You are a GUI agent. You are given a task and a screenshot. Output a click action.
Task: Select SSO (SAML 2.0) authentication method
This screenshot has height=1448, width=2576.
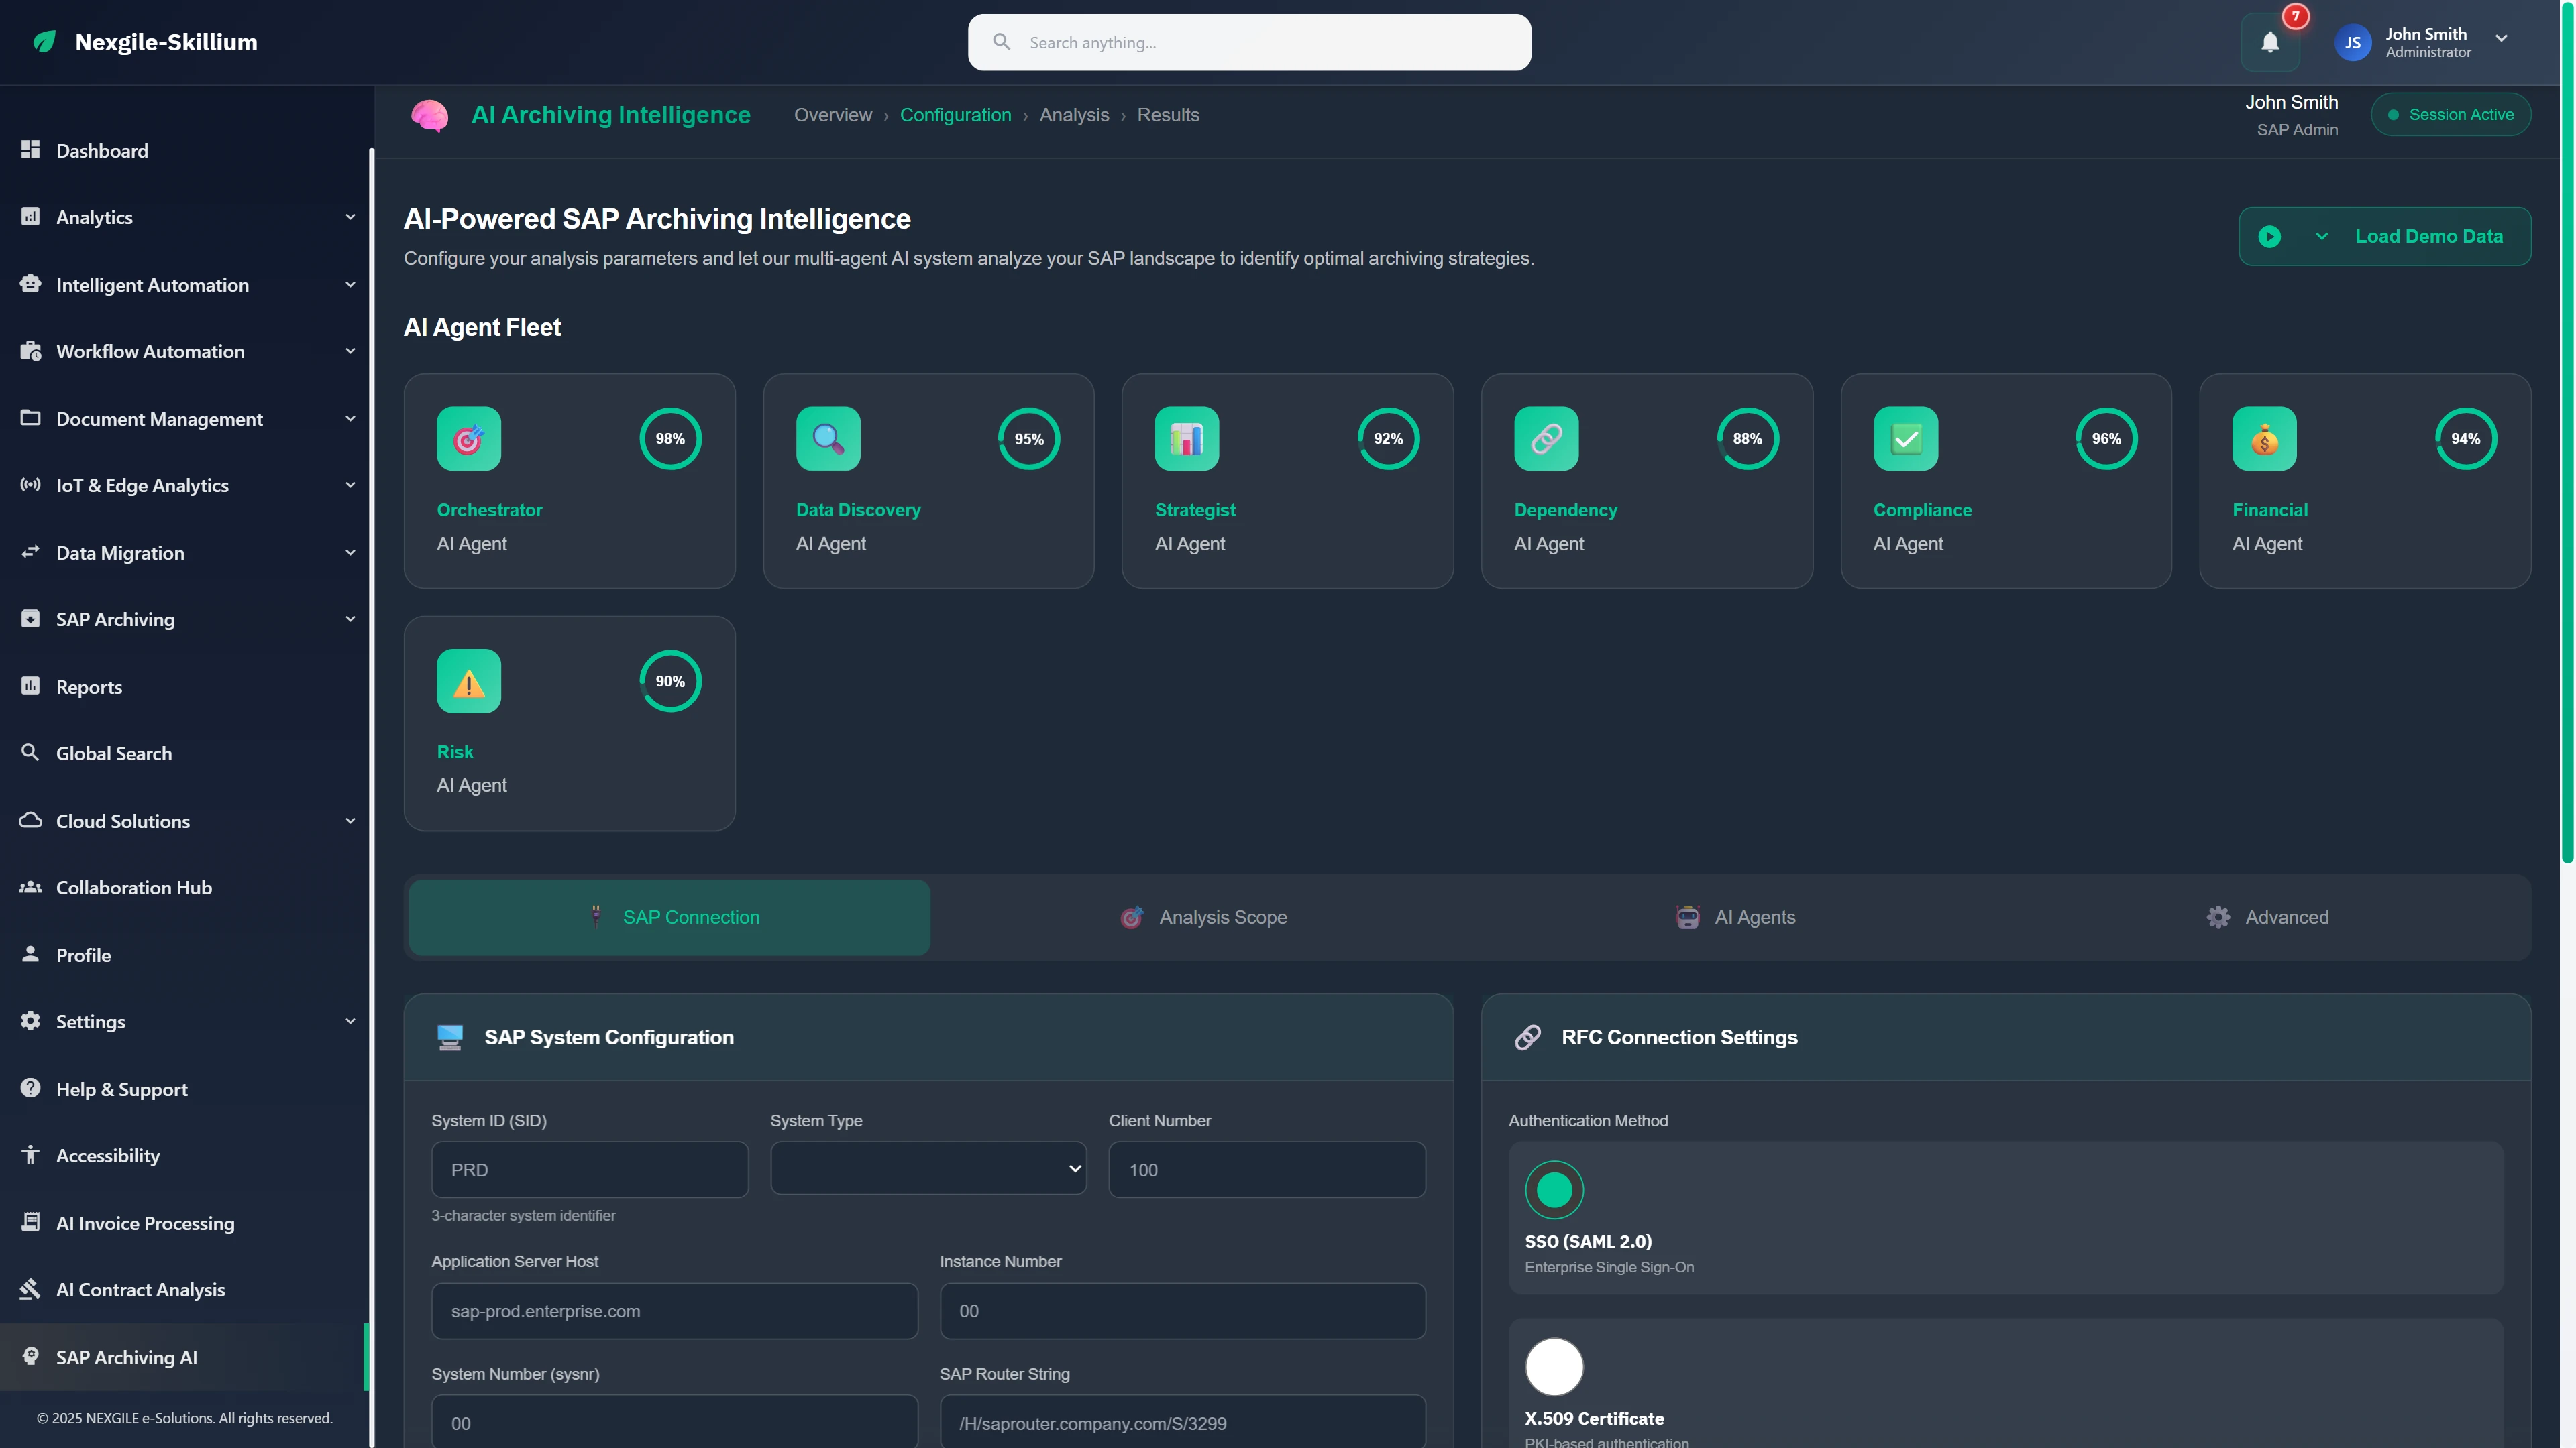coord(1553,1189)
